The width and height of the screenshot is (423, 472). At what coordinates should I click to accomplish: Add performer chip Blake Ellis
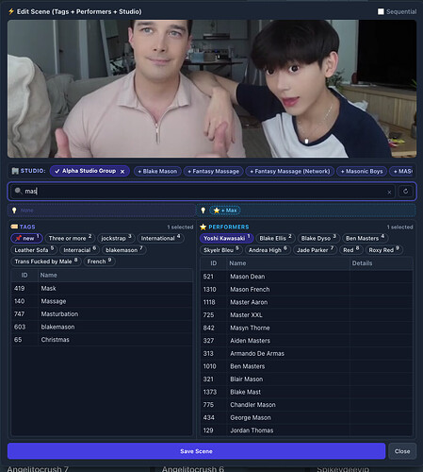[x=275, y=238]
